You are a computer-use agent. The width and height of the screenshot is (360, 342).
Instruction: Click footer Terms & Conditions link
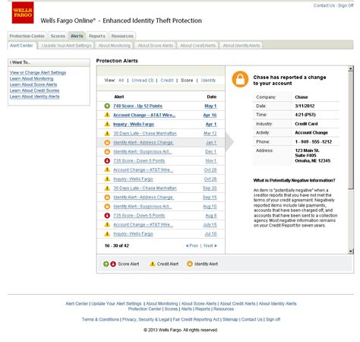[x=100, y=319]
